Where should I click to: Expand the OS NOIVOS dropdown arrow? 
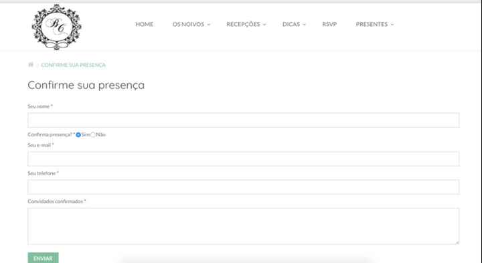tap(209, 25)
